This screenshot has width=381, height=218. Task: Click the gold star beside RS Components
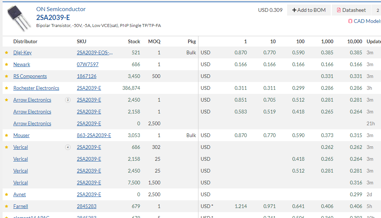tap(7, 76)
